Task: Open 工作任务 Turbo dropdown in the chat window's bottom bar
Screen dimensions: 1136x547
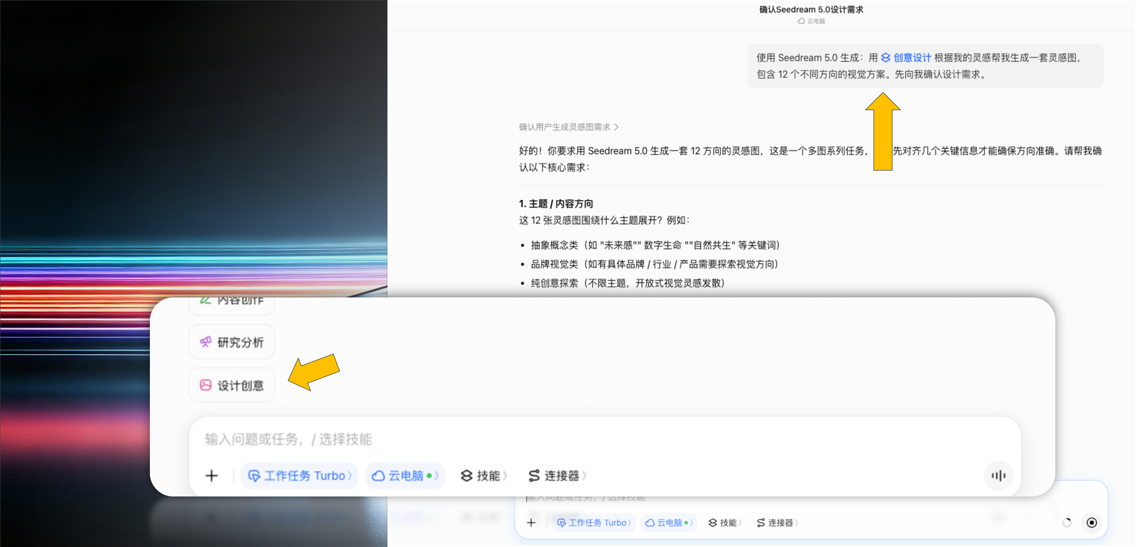Action: point(593,523)
